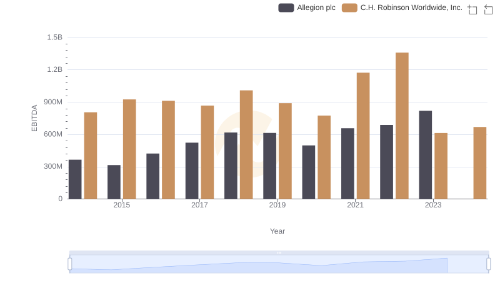
Task: Click the 1.2B y-axis label
Action: 54,69
